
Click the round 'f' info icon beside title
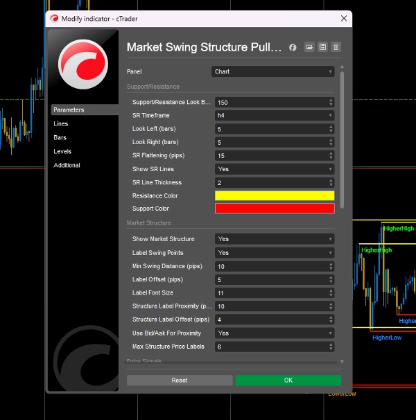[293, 48]
